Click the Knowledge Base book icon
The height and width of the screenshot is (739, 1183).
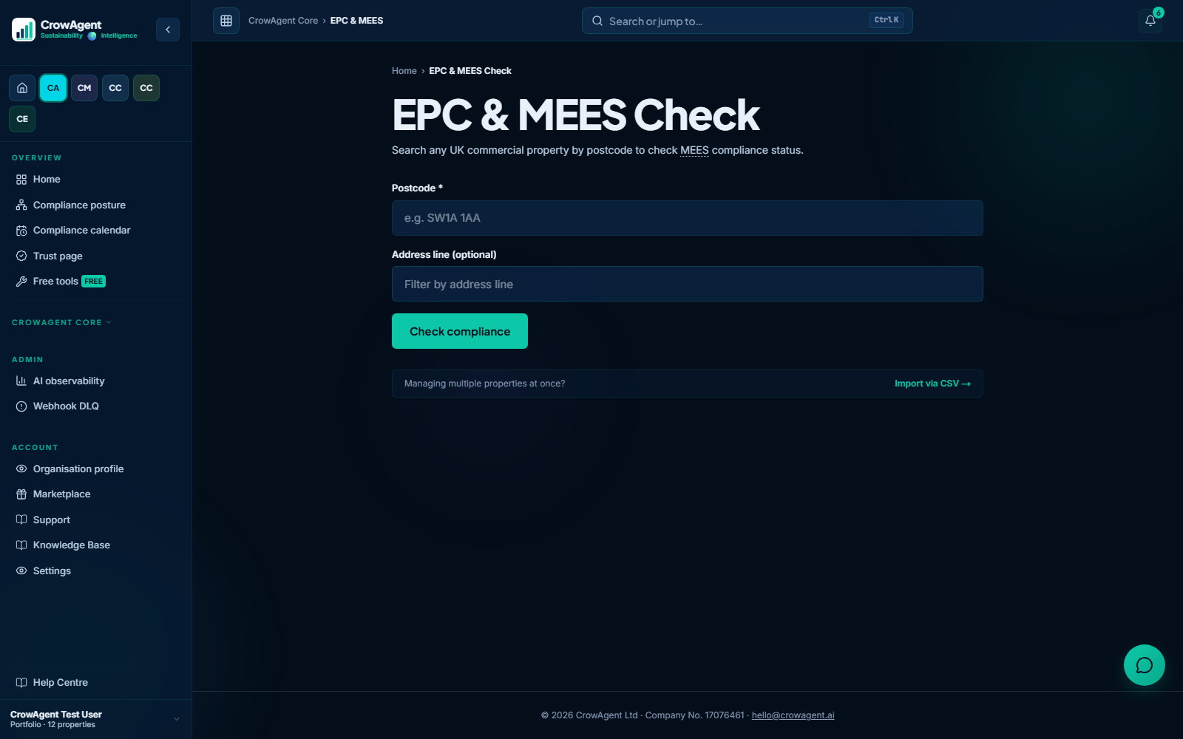coord(21,545)
